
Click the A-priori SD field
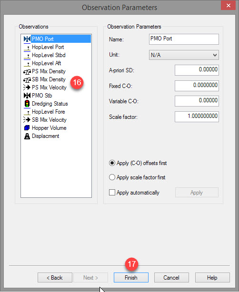[197, 70]
